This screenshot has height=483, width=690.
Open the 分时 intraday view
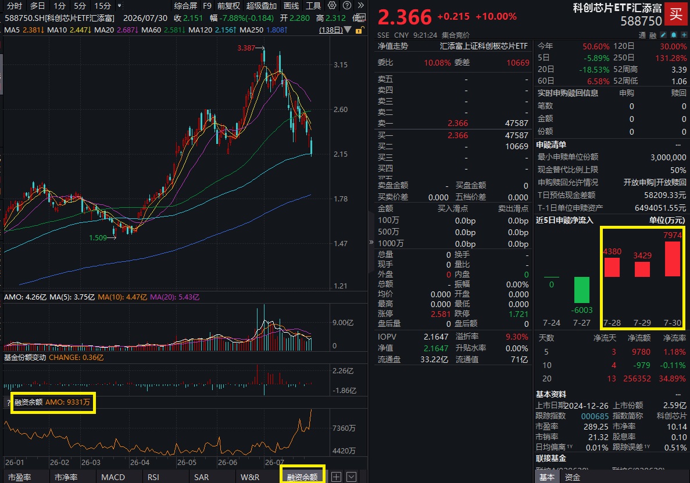coord(14,6)
